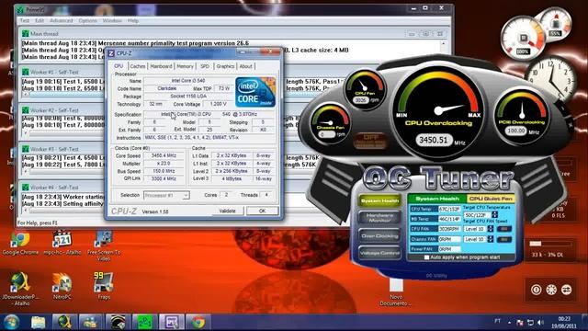Image resolution: width=588 pixels, height=331 pixels.
Task: Open the CPU Quiet Fan tab
Action: point(491,199)
